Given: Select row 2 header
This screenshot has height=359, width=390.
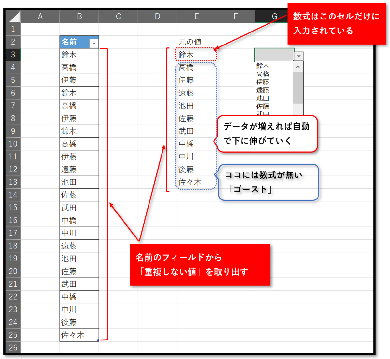Looking at the screenshot, I should click(x=13, y=42).
